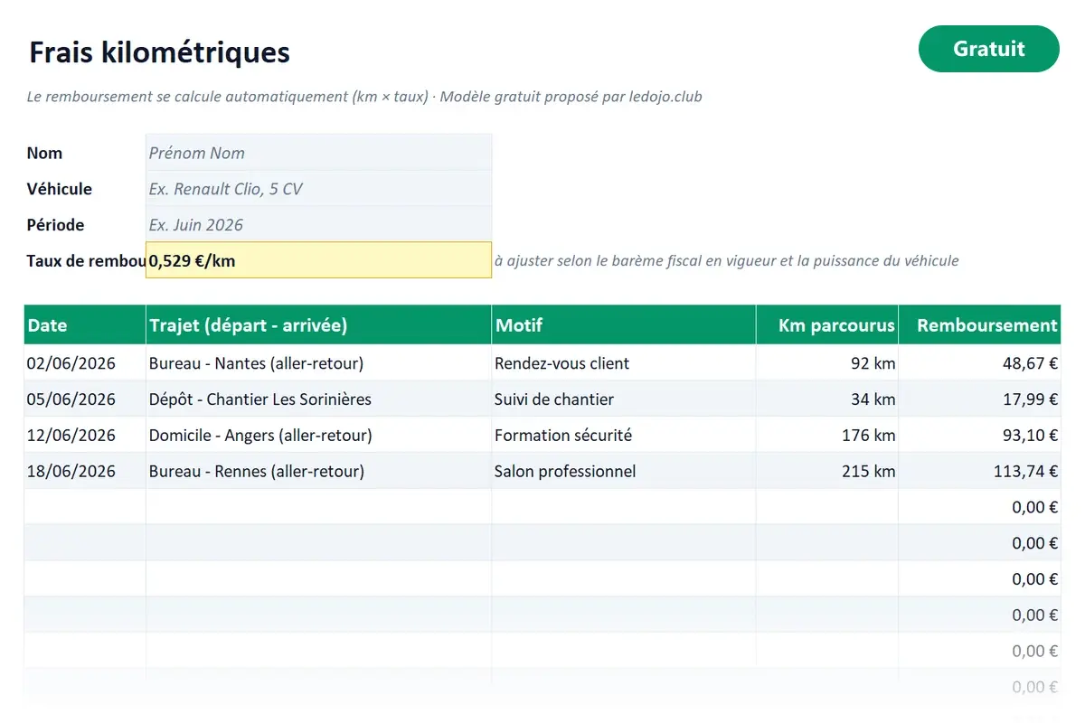Click the yellow 0,529 €/km rate cell
Screen dimensions: 1085x723
click(318, 260)
